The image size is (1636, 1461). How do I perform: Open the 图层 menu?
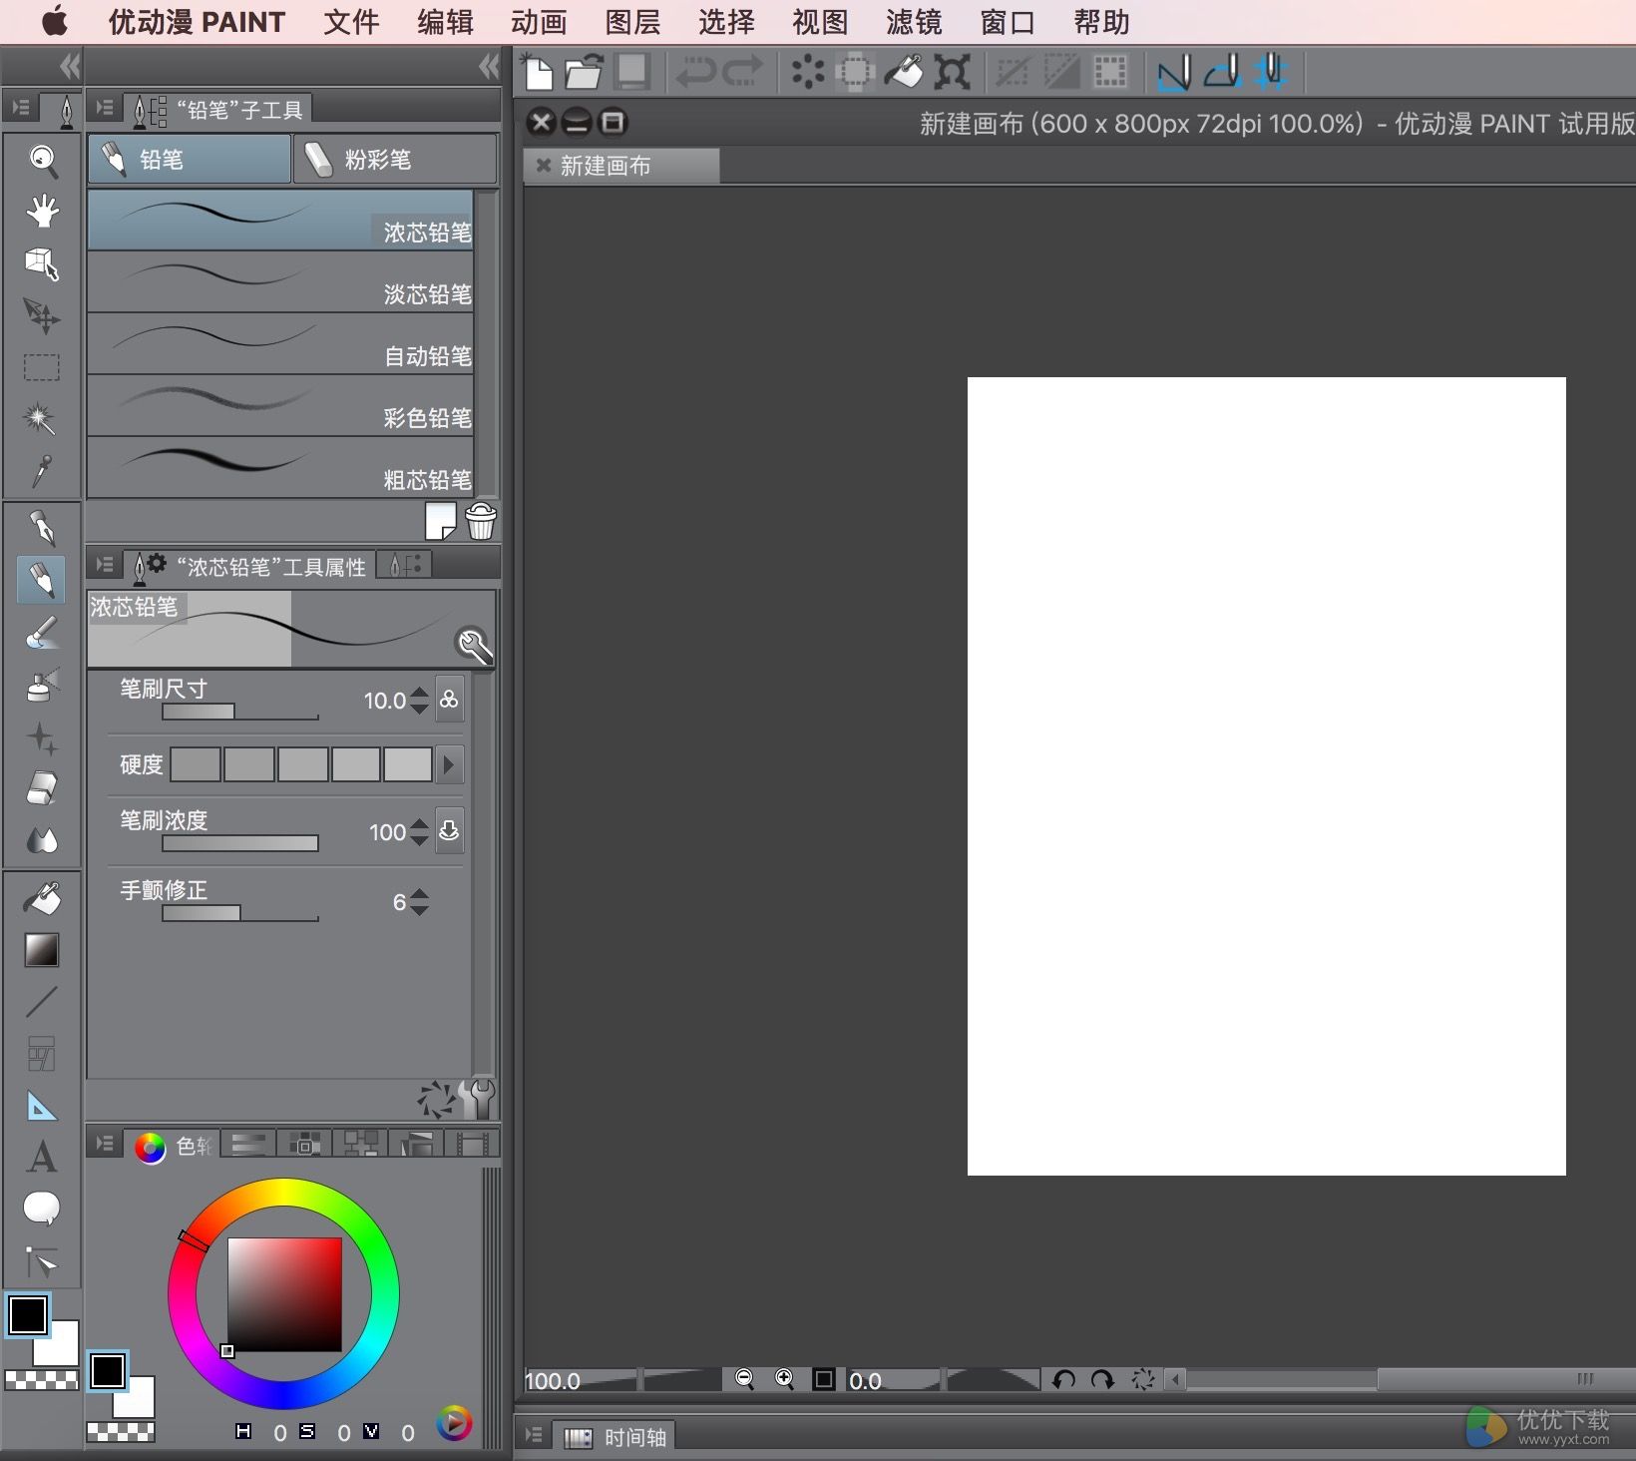[x=632, y=22]
